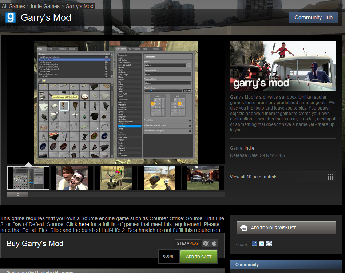The height and width of the screenshot is (273, 345).
Task: Go to the Indie Games breadcrumb
Action: [45, 6]
